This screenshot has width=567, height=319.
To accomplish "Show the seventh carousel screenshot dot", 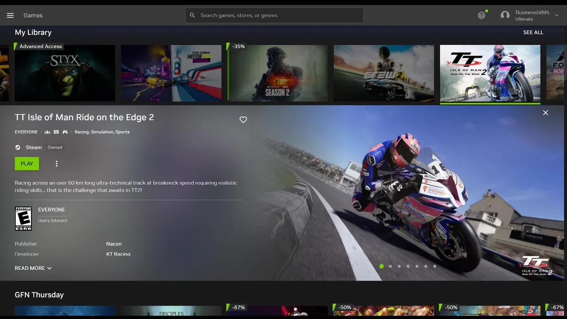I will [435, 266].
